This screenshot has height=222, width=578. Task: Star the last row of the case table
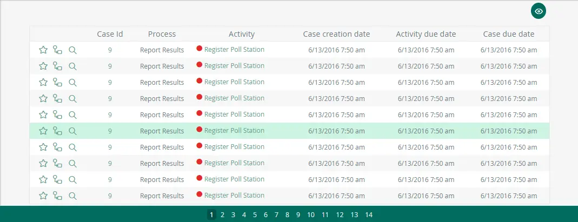coord(43,196)
